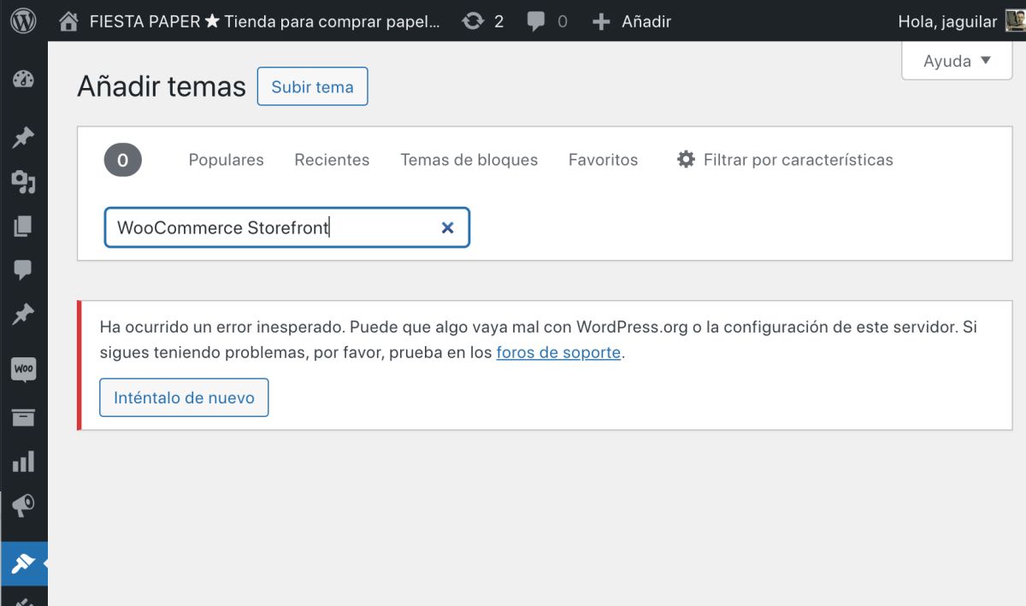Open Marketing via megaphone icon

pyautogui.click(x=24, y=503)
